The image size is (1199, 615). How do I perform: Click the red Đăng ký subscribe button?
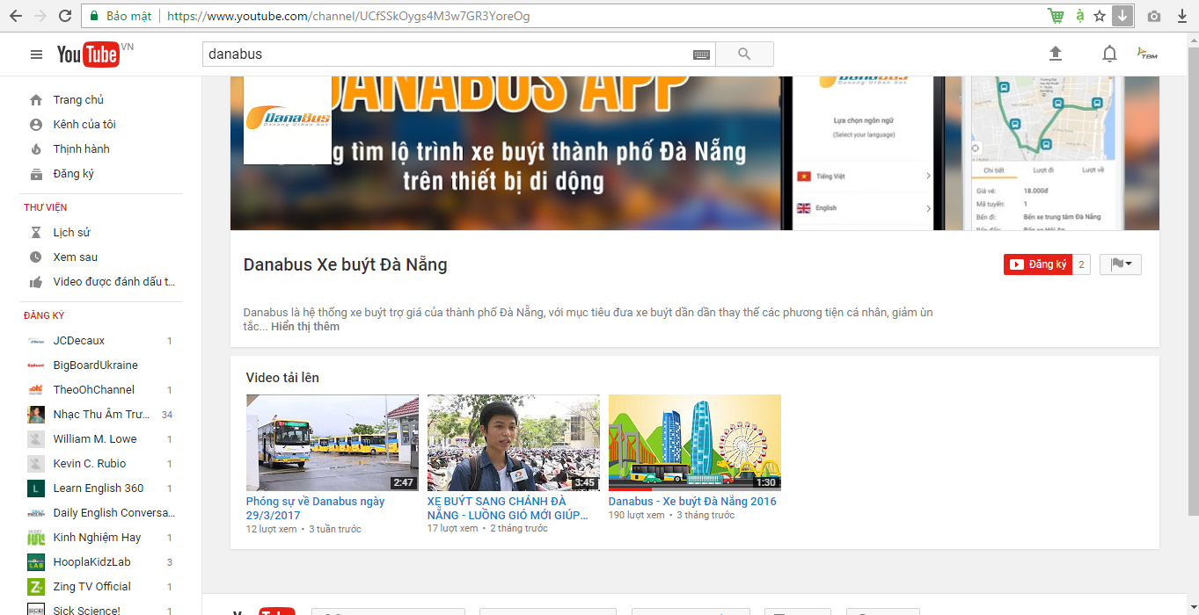pos(1038,264)
